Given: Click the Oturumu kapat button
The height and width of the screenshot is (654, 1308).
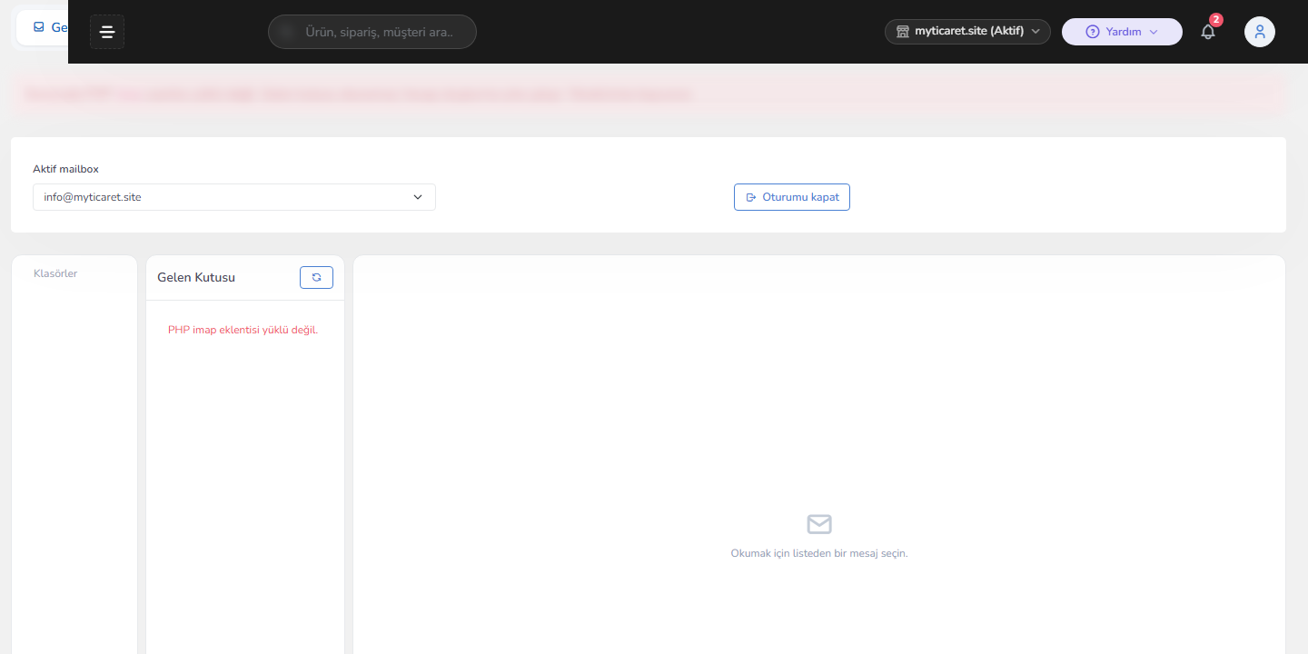Looking at the screenshot, I should 792,197.
